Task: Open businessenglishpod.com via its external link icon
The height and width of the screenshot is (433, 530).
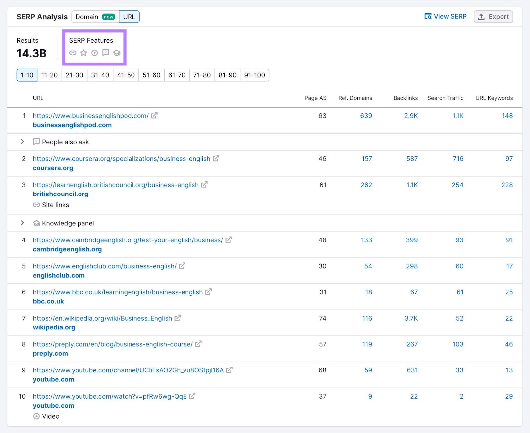Action: tap(154, 115)
